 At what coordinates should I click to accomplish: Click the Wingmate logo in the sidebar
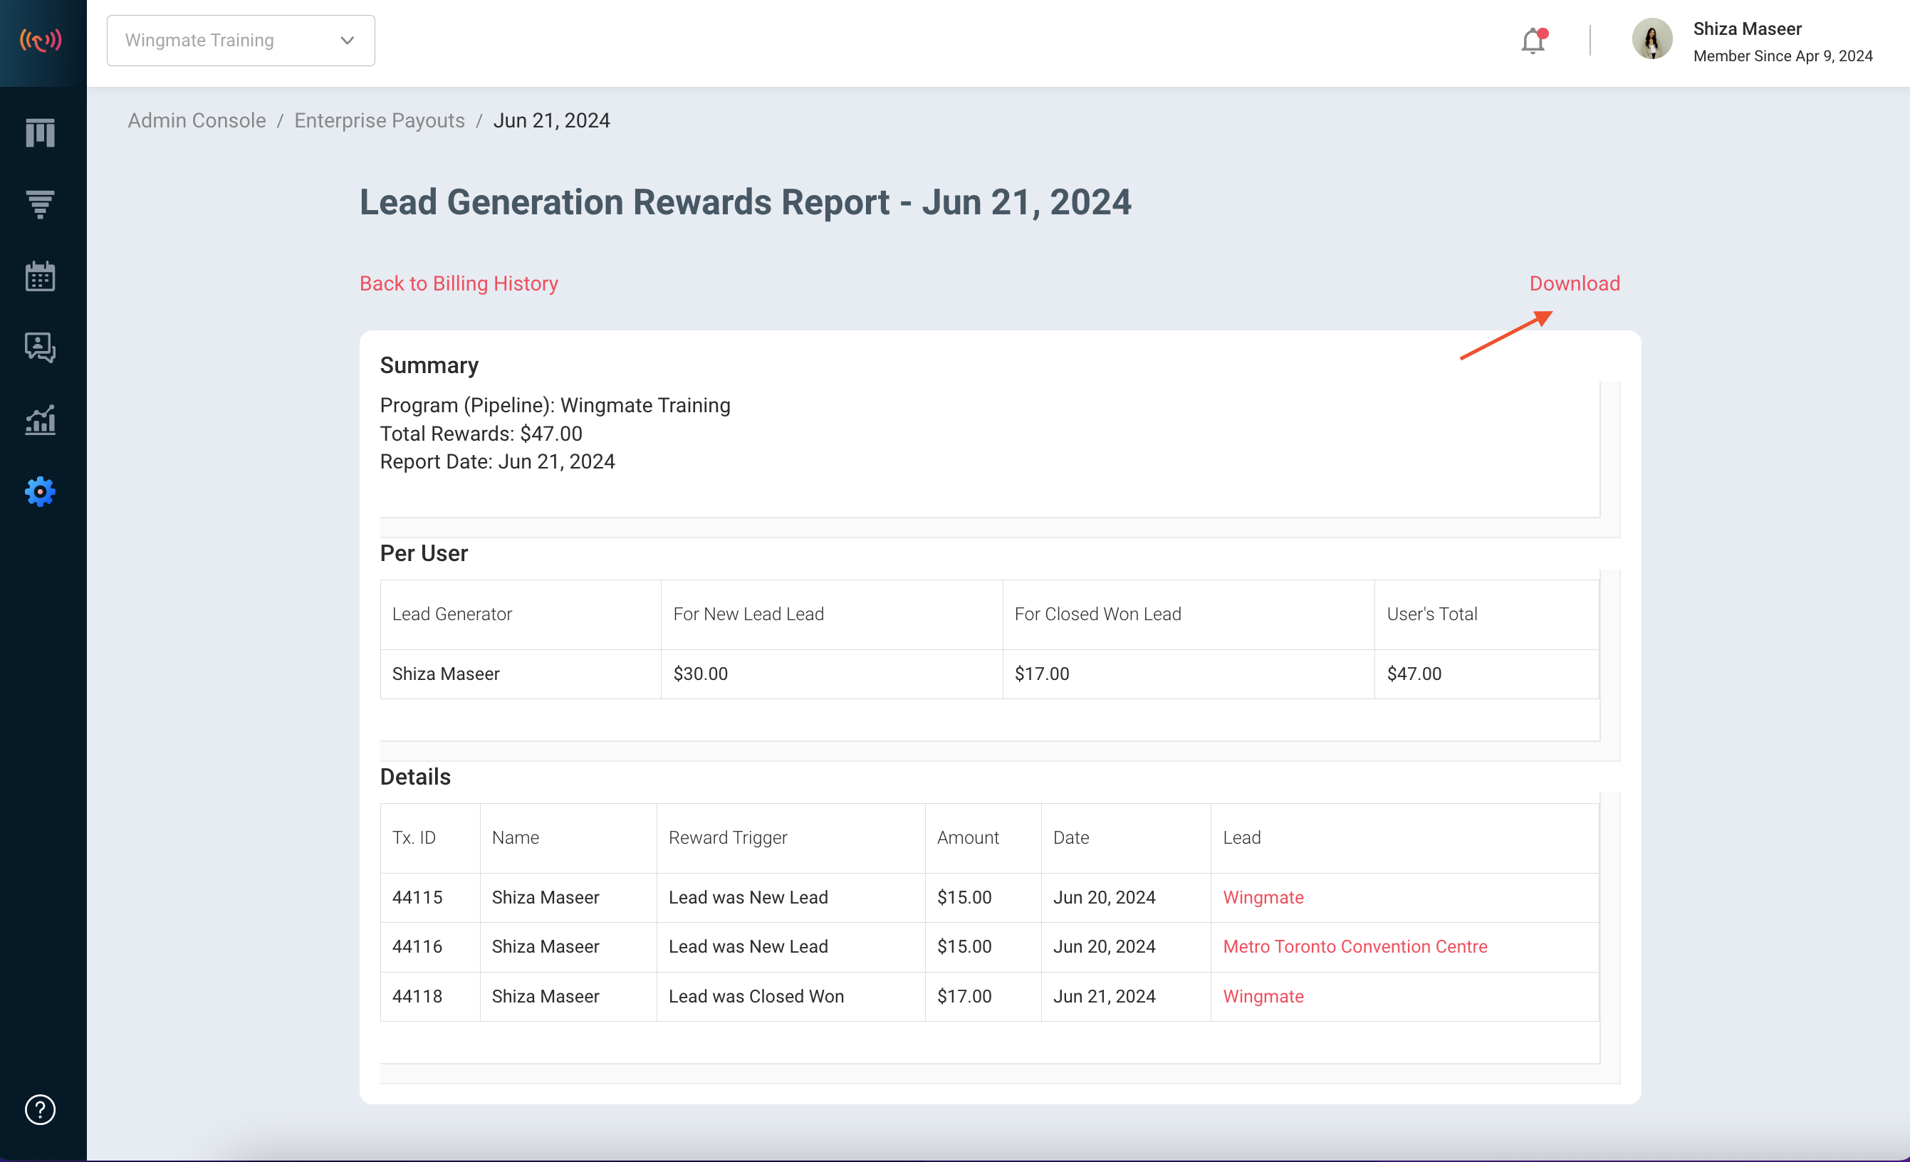[x=41, y=41]
